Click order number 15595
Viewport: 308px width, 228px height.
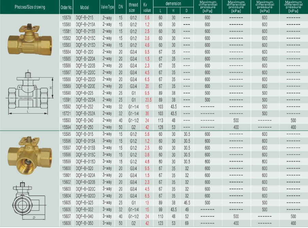(x=66, y=134)
